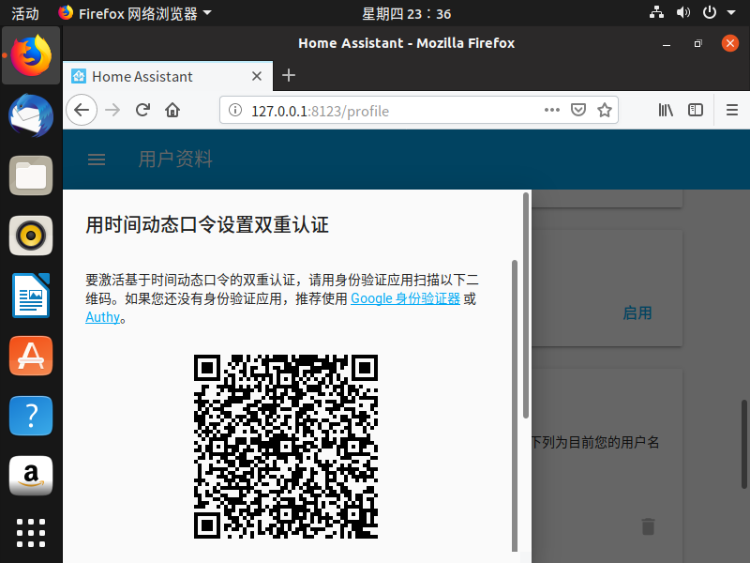Image resolution: width=750 pixels, height=563 pixels.
Task: Bookmark this page with the star
Action: point(605,110)
